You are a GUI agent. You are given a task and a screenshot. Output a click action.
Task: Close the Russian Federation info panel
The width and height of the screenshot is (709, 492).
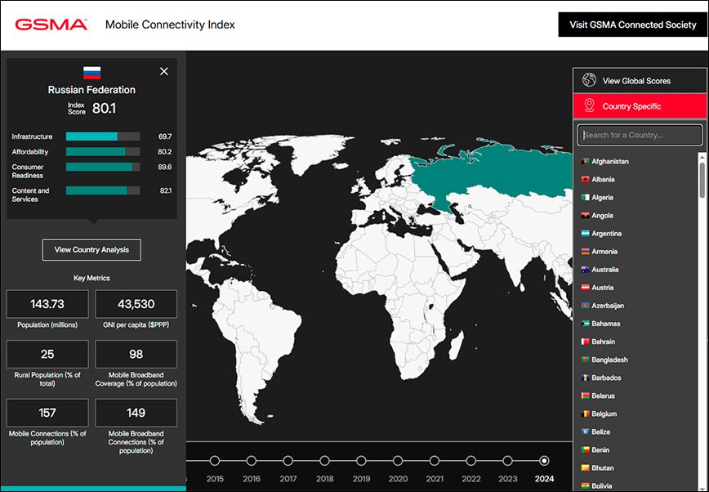pos(164,72)
